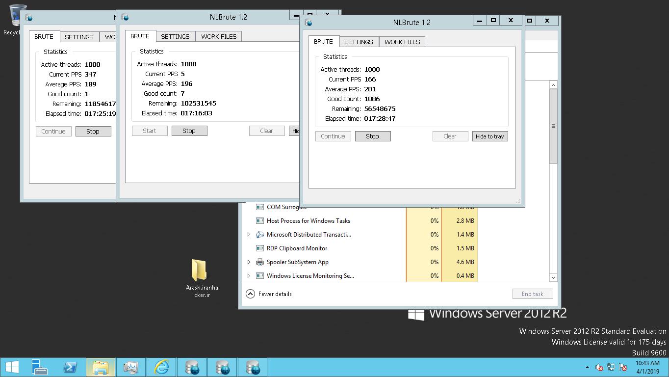The image size is (669, 377).
Task: Click the 2.8 MB memory value
Action: coord(465,221)
